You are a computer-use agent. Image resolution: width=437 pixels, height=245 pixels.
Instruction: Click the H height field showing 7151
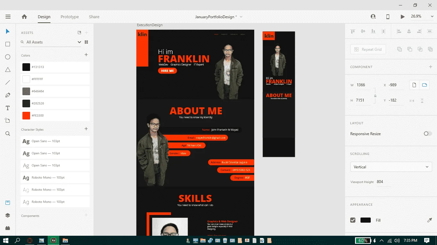coord(363,100)
